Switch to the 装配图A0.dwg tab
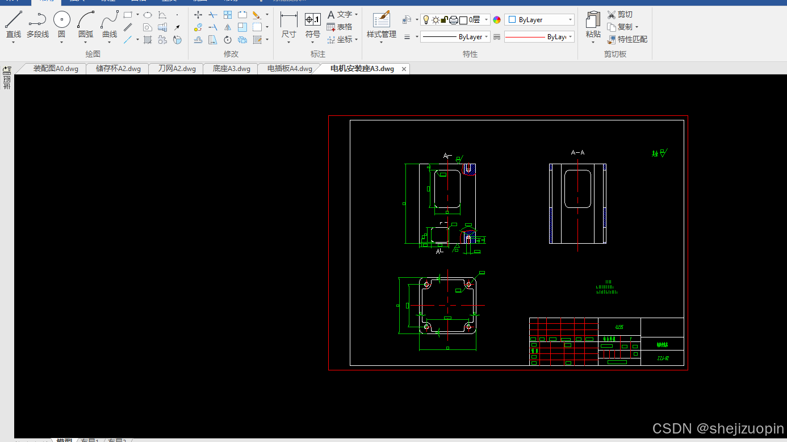 click(56, 69)
